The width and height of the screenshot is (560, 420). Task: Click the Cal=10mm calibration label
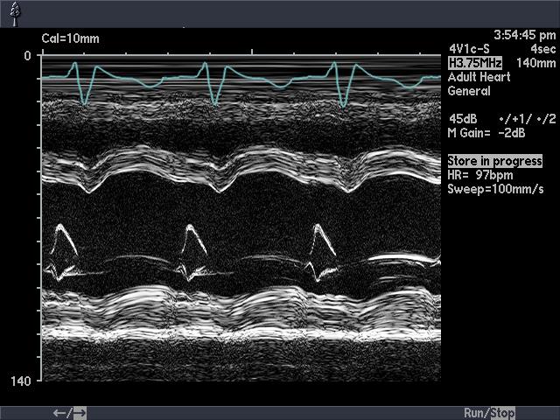[x=71, y=38]
